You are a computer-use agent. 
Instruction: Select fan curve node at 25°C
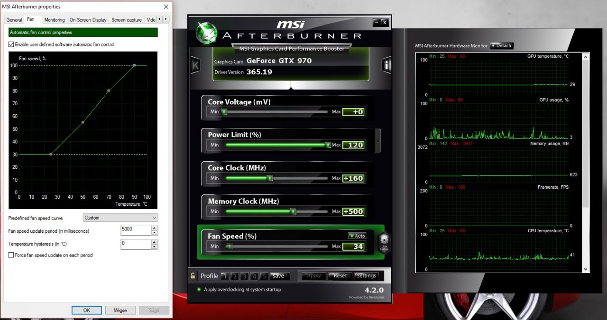click(x=51, y=154)
